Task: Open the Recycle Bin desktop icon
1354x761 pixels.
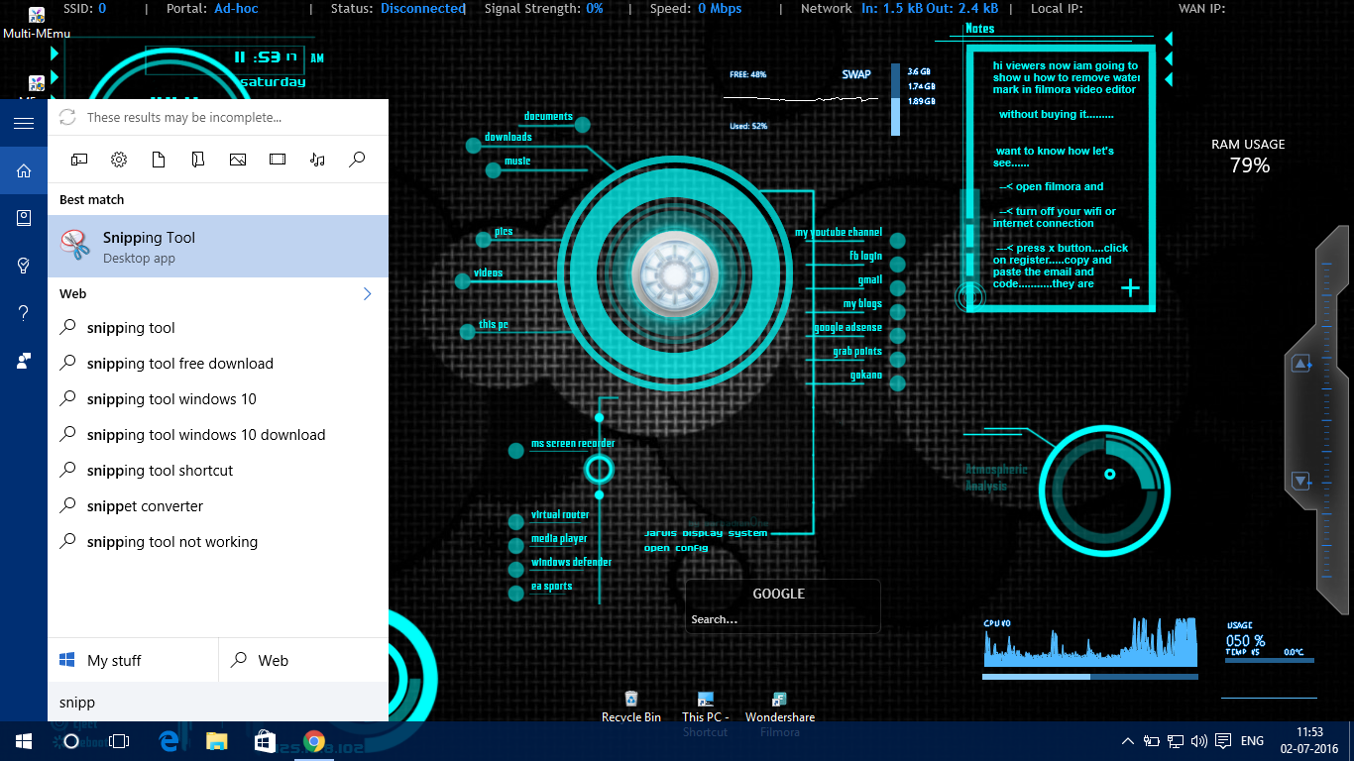Action: pos(631,708)
